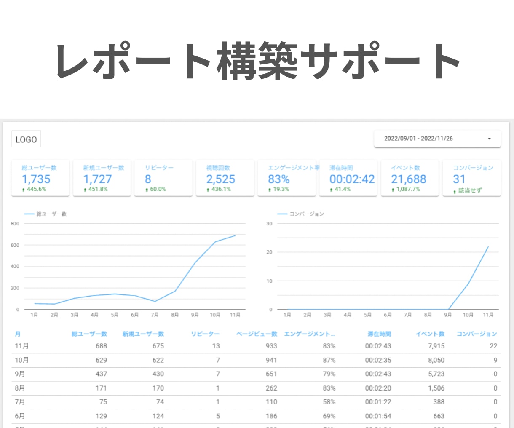Click total users cell 629 in 10月 row

[101, 360]
